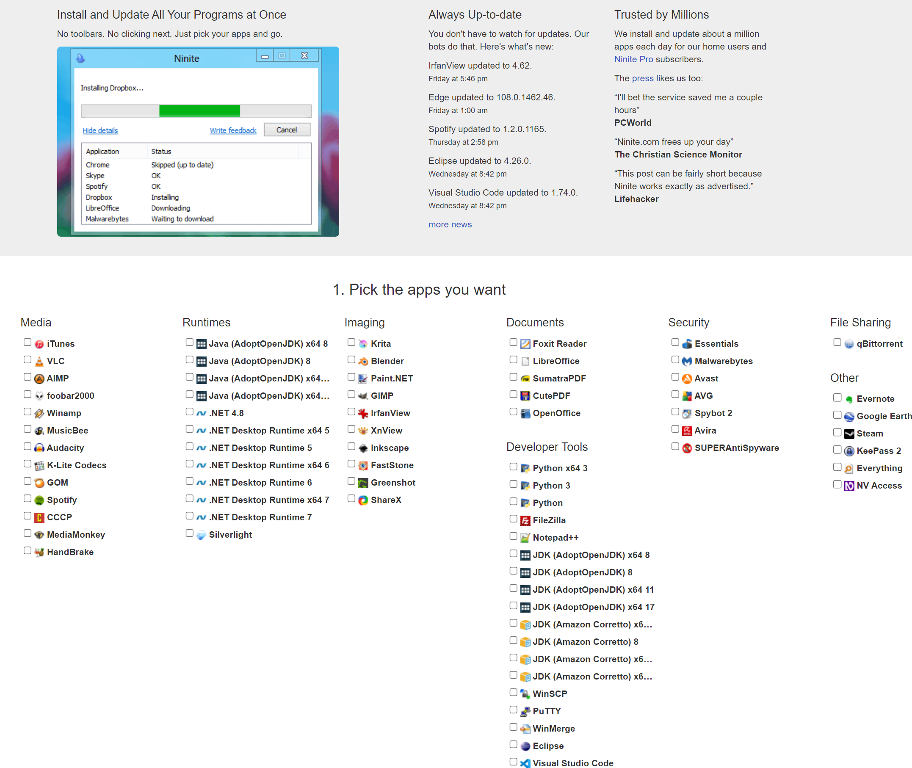
Task: Select the Essentials security checkbox
Action: (x=675, y=342)
